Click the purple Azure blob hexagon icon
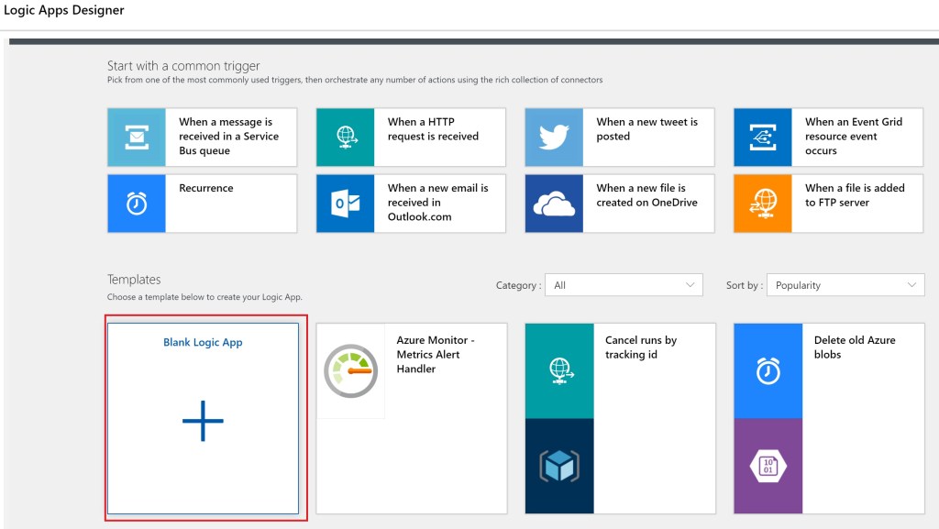Screen dimensions: 939x529 pos(768,466)
